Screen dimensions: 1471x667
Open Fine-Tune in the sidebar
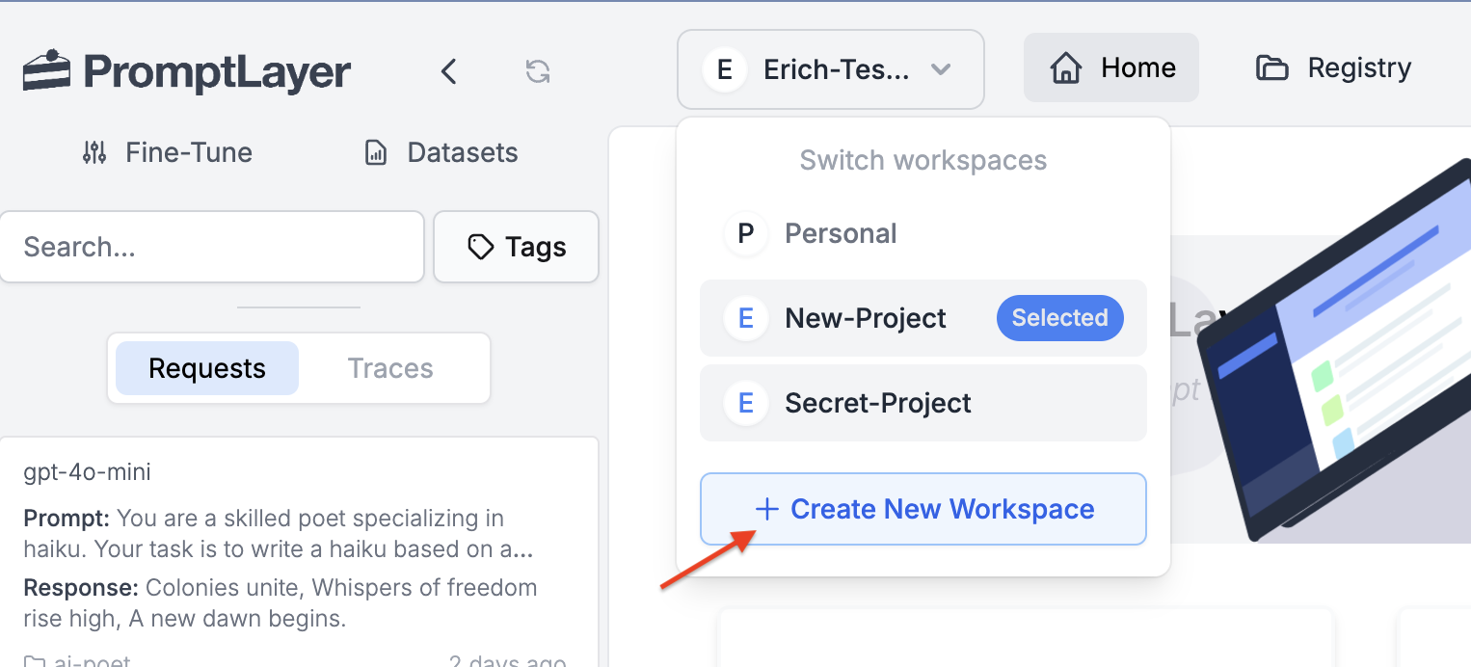point(167,152)
